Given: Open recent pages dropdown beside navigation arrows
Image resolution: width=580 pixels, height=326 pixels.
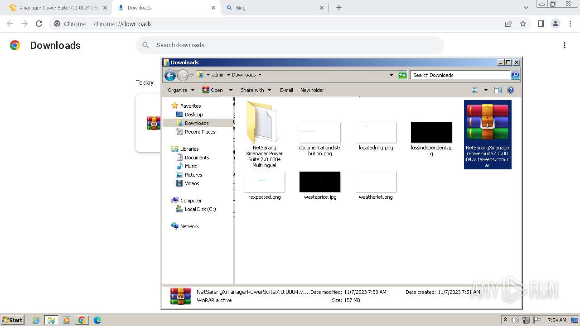Looking at the screenshot, I should coord(192,75).
